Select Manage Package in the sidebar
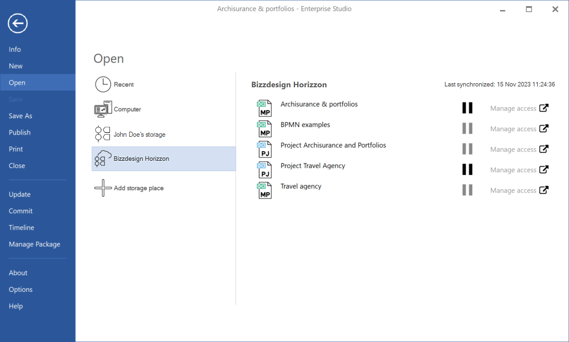 tap(34, 244)
